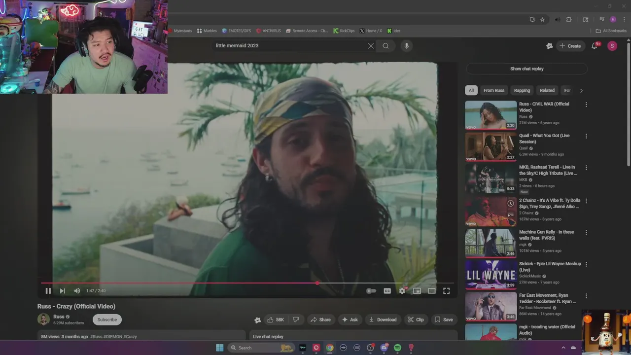Create a Clip of the video
The image size is (631, 355).
coord(416,319)
